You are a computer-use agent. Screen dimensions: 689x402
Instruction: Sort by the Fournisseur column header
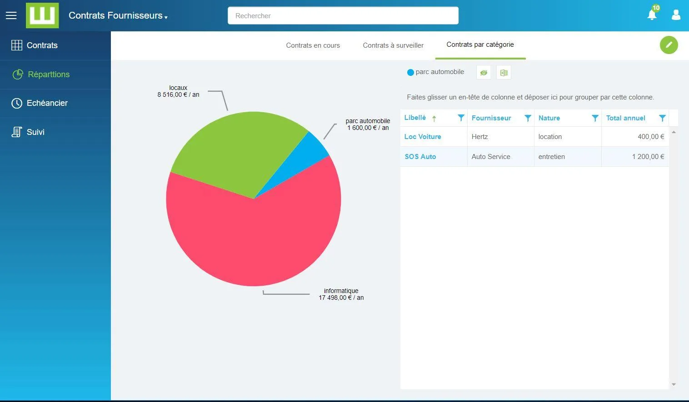(491, 118)
